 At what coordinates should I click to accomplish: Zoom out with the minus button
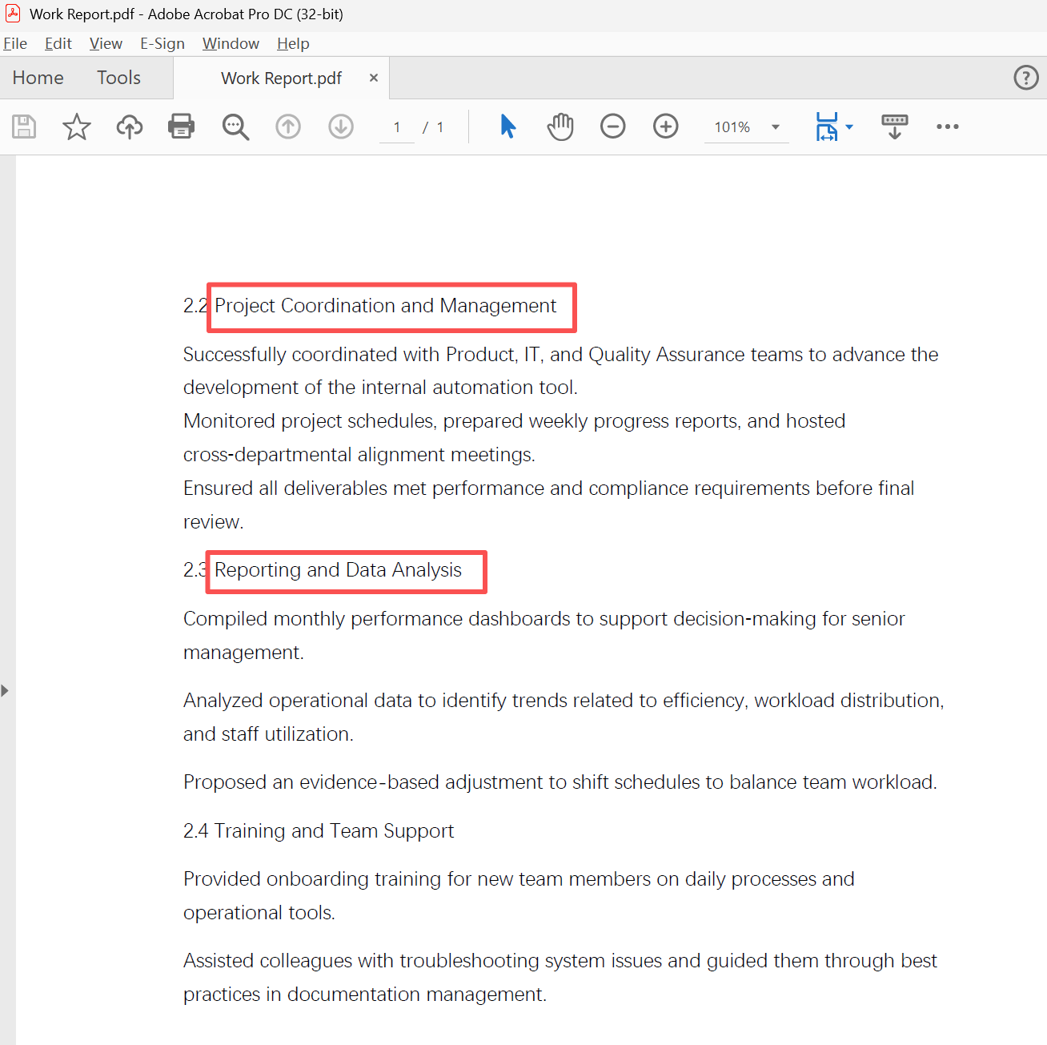[613, 127]
